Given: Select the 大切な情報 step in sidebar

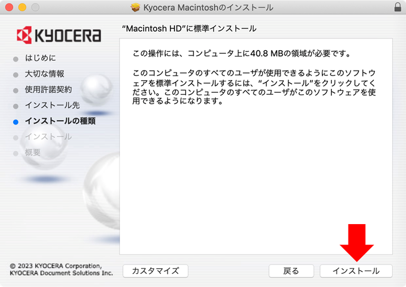Looking at the screenshot, I should [45, 74].
